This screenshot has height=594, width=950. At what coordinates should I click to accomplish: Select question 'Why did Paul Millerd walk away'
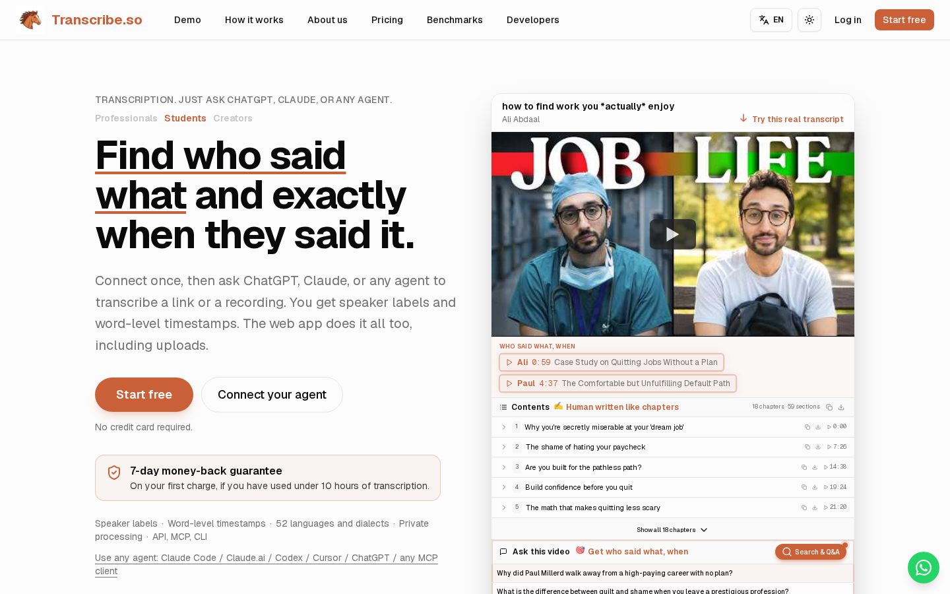(672, 573)
